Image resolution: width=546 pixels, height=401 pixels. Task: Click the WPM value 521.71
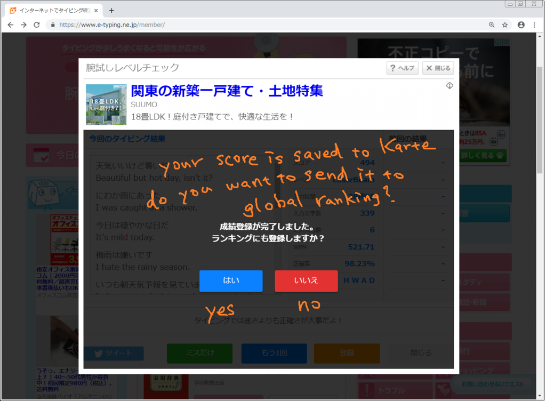point(361,247)
